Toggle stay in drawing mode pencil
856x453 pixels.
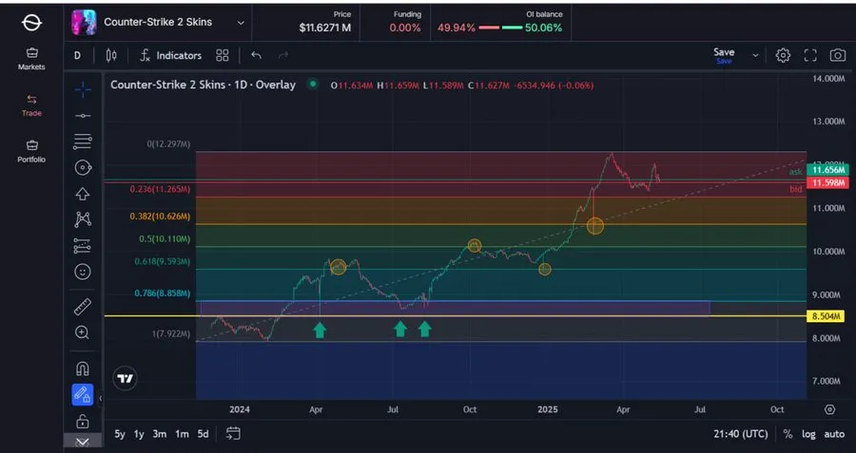pyautogui.click(x=83, y=395)
